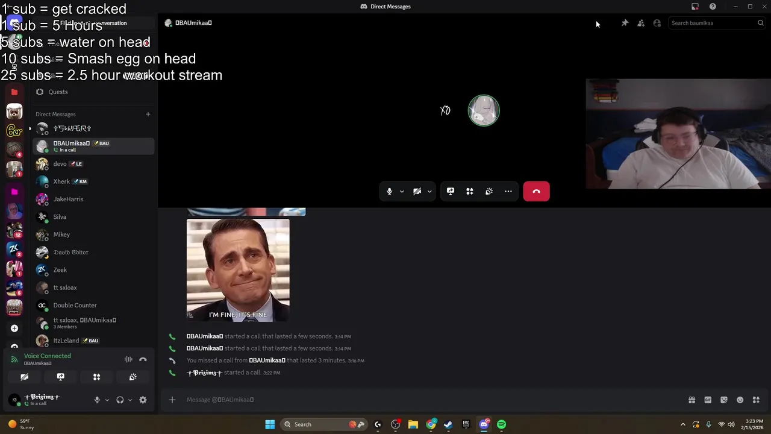Image resolution: width=771 pixels, height=434 pixels.
Task: Add a server with the plus icon
Action: pyautogui.click(x=14, y=329)
